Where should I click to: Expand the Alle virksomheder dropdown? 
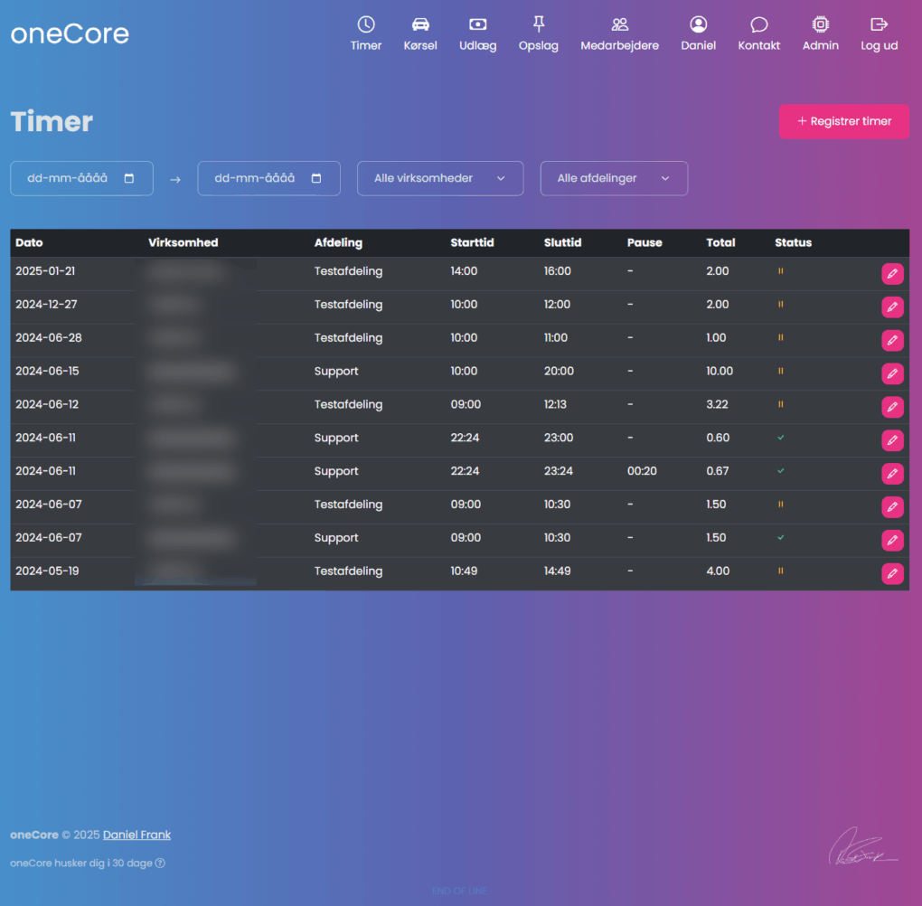(440, 179)
